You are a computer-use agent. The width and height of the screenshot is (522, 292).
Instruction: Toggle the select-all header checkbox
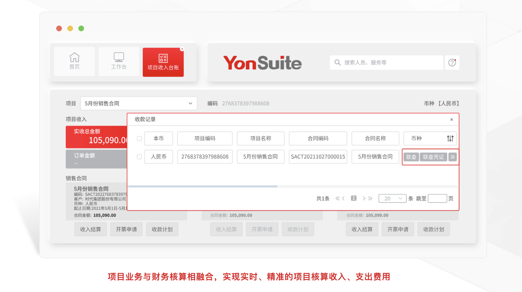(139, 138)
